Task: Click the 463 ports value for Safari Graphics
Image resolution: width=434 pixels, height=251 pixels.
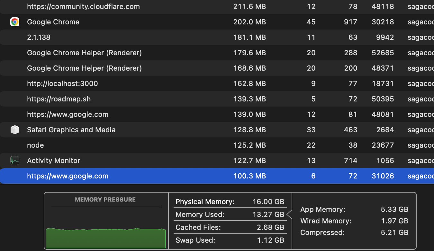Action: pyautogui.click(x=350, y=130)
